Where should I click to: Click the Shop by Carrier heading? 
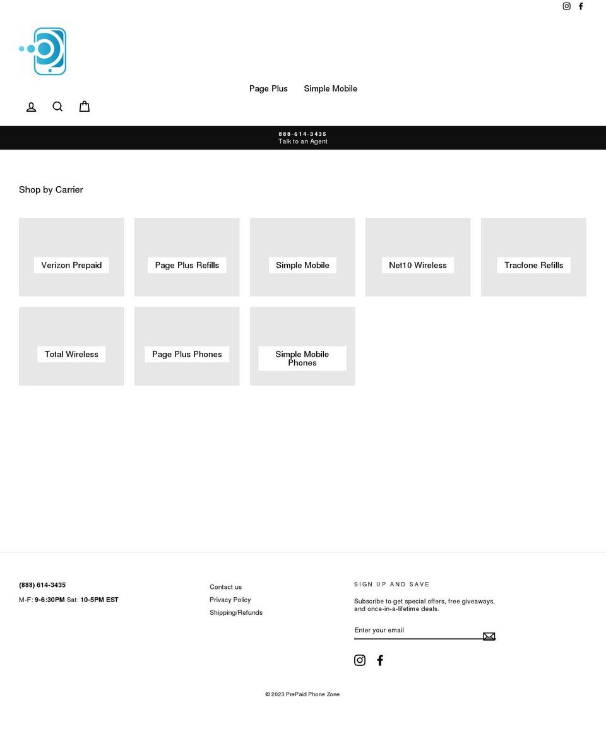pyautogui.click(x=50, y=189)
